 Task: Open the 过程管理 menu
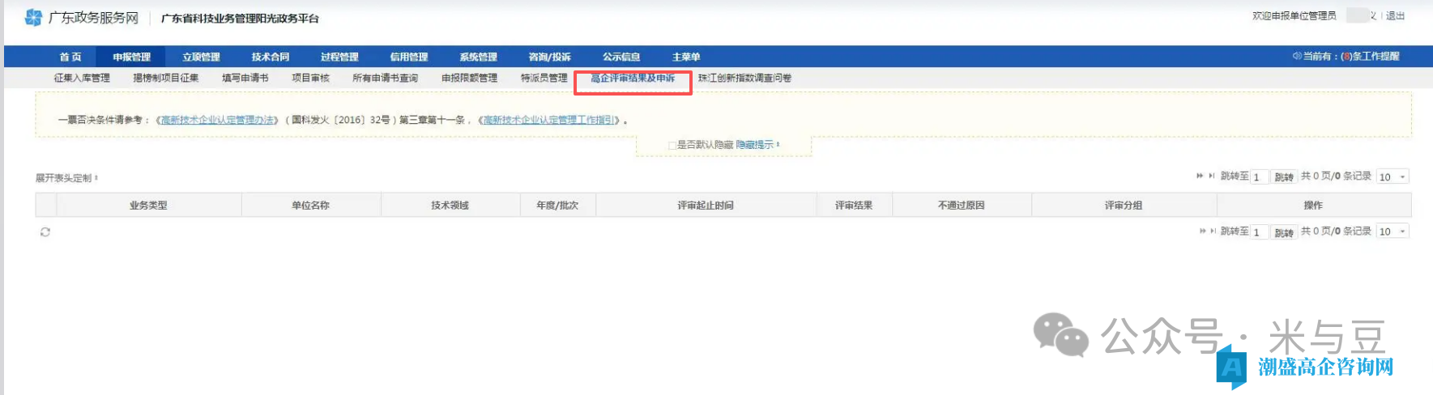339,57
